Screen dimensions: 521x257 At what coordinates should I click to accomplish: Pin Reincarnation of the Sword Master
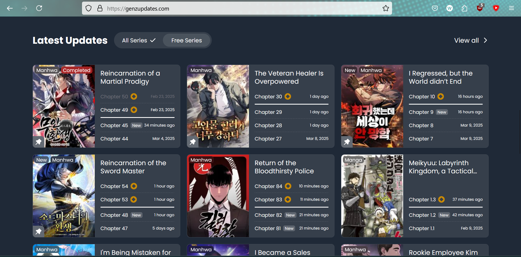pyautogui.click(x=39, y=231)
